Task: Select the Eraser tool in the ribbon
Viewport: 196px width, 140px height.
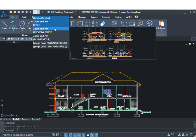Action: (103, 23)
